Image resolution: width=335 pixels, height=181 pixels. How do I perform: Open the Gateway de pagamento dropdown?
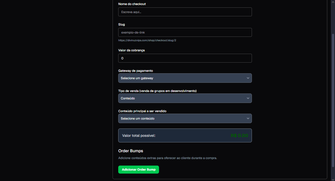185,78
